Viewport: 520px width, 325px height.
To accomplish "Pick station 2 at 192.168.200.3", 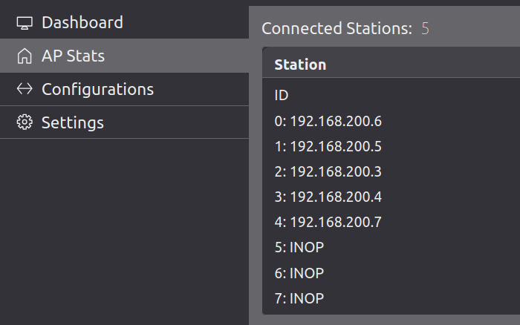I will click(x=328, y=171).
